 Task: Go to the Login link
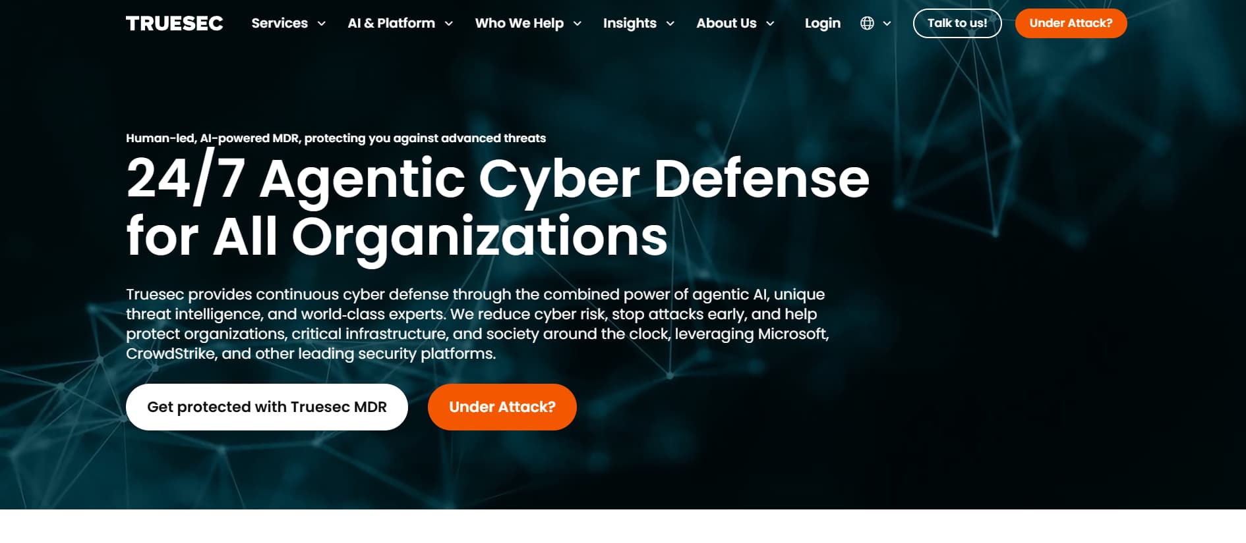click(823, 23)
